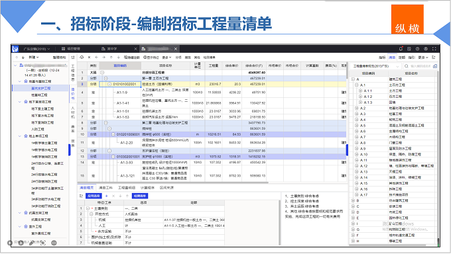Click the settings icon in the title bar

426,49
